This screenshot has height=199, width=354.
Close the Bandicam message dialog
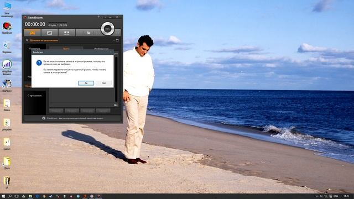click(x=111, y=52)
